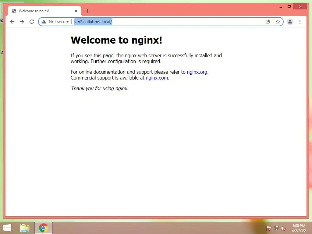This screenshot has height=234, width=312.
Task: Click the Welcome to nginx! heading
Action: pos(116,40)
